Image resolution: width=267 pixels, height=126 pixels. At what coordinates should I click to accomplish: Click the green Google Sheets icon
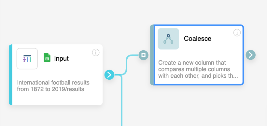(47, 57)
